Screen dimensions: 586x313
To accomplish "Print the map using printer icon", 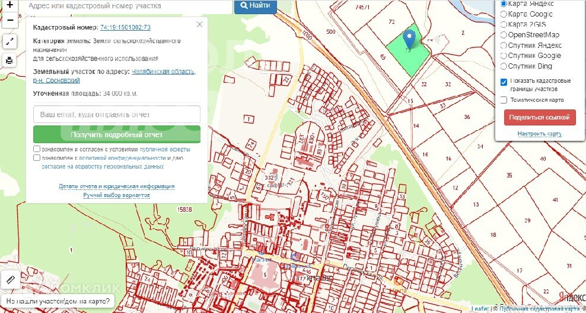I will click(x=9, y=60).
